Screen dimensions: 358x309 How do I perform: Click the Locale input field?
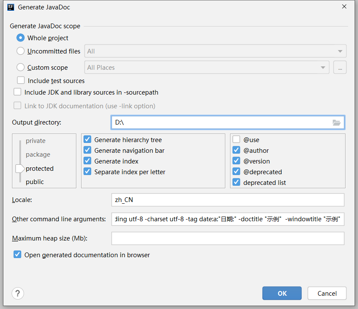click(x=228, y=200)
